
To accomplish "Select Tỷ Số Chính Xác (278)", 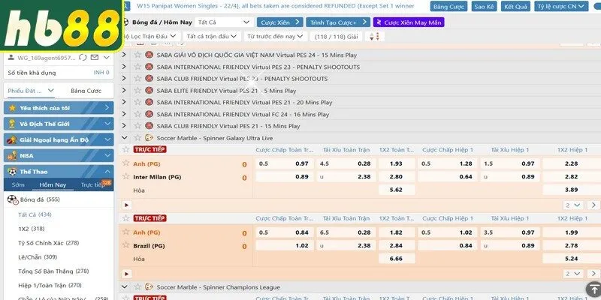I will [48, 243].
